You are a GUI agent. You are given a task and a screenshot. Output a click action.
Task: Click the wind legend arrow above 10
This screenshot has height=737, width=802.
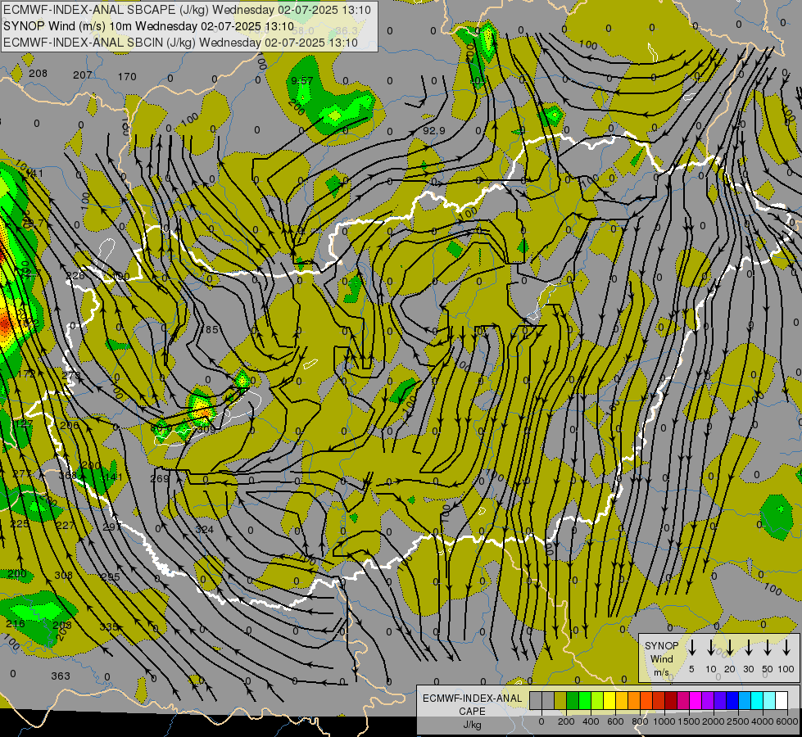pyautogui.click(x=710, y=648)
